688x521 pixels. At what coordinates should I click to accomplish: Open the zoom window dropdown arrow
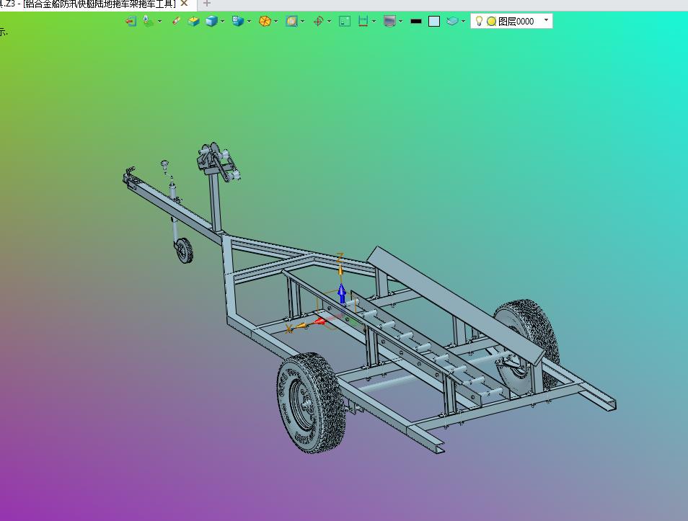[303, 21]
